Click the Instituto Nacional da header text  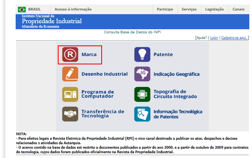[x=38, y=16]
